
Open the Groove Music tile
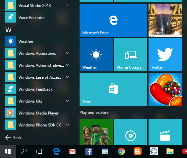[x=131, y=132]
